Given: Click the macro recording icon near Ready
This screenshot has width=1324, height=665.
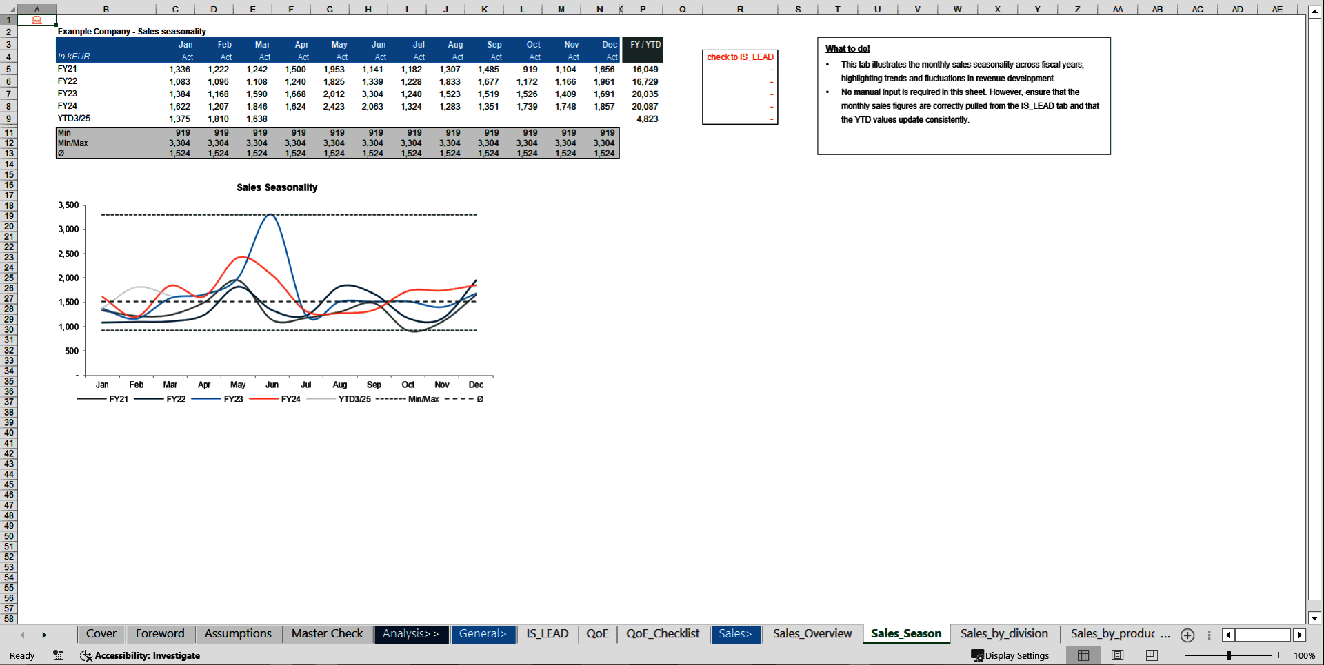Looking at the screenshot, I should (59, 655).
